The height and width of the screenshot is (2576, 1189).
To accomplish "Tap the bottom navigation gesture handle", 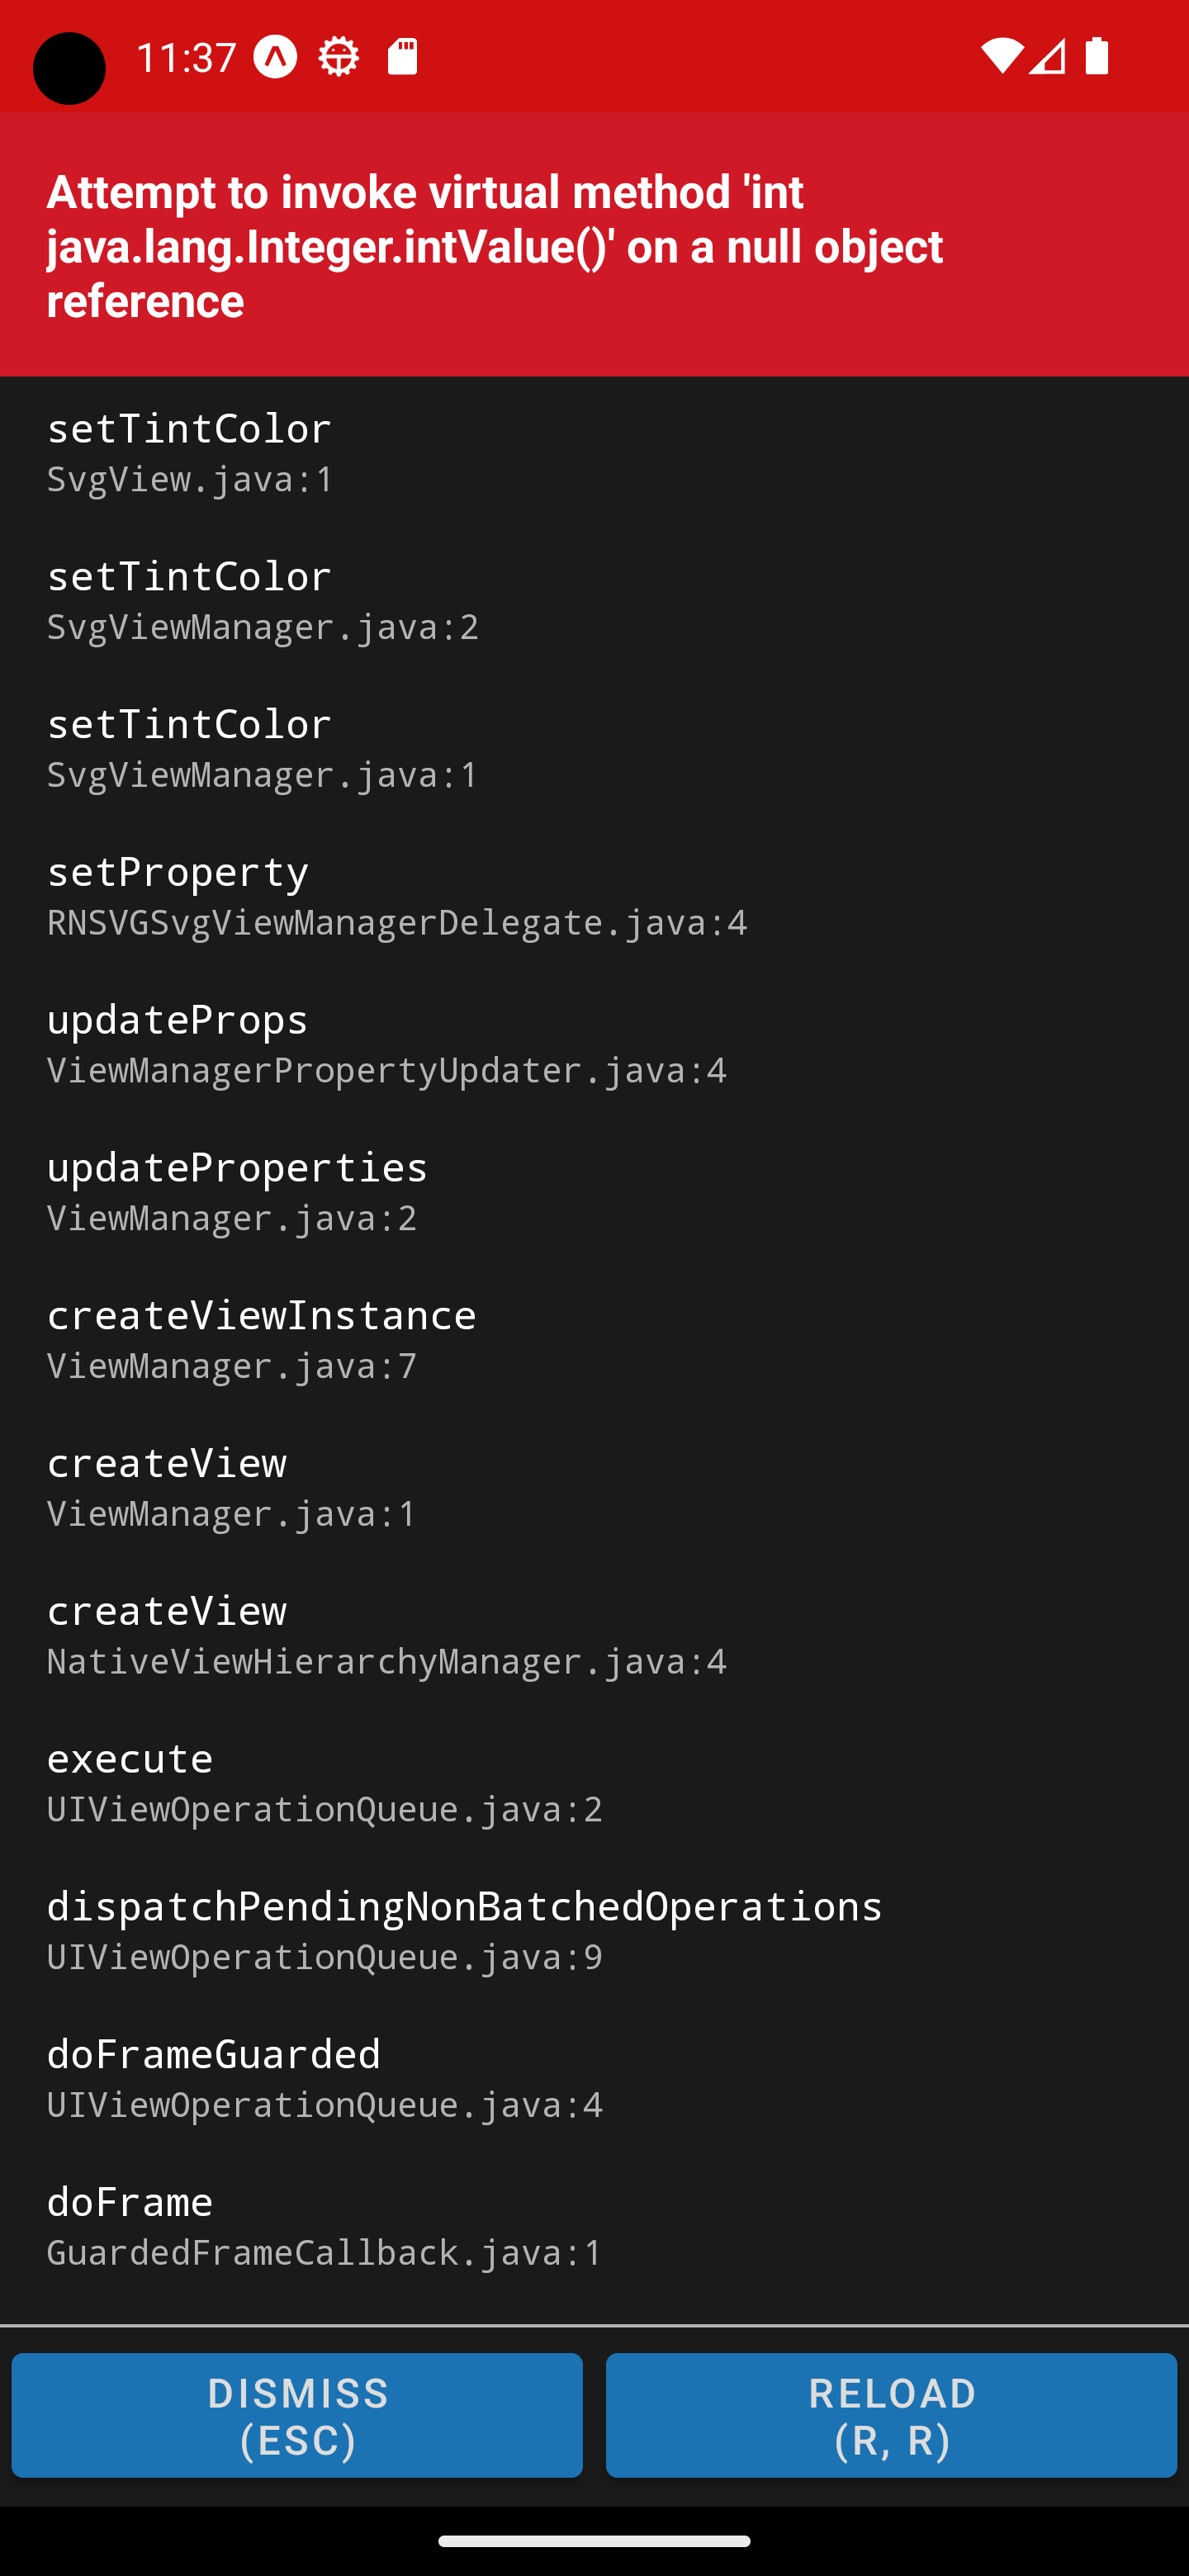I will (x=594, y=2541).
